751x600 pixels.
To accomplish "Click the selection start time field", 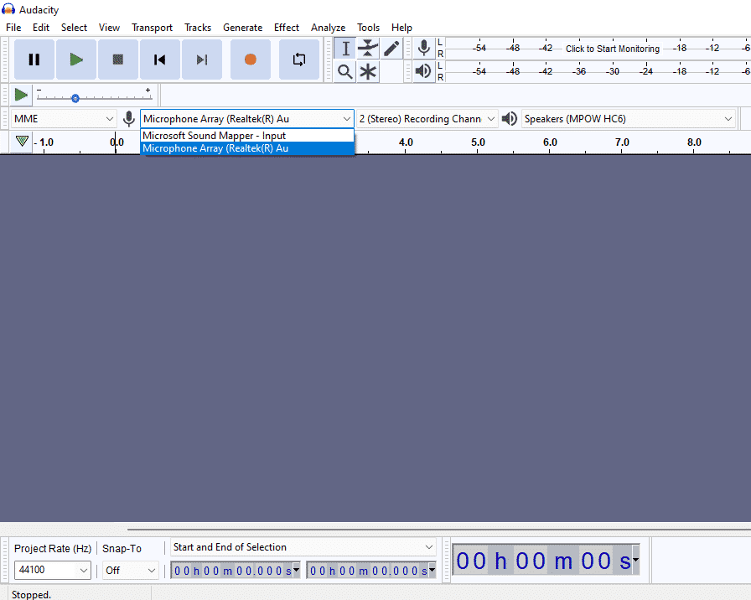I will coord(232,571).
